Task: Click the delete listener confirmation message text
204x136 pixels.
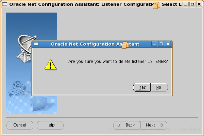Action: pos(118,62)
